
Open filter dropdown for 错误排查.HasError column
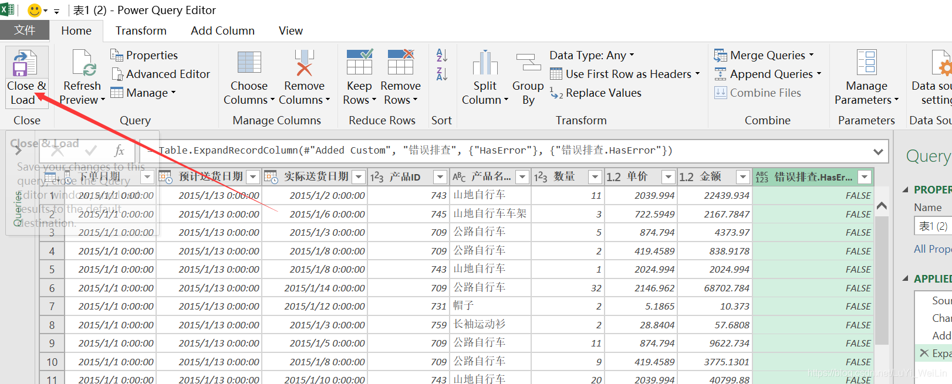(864, 176)
